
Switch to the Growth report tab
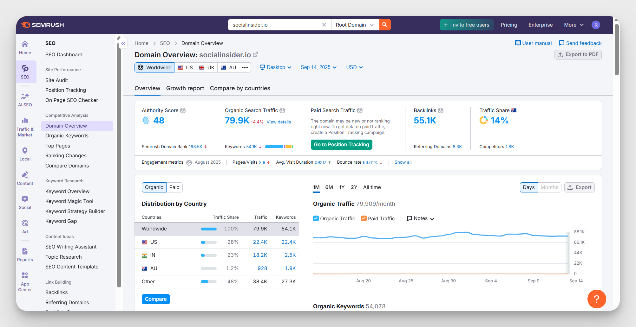coord(185,88)
